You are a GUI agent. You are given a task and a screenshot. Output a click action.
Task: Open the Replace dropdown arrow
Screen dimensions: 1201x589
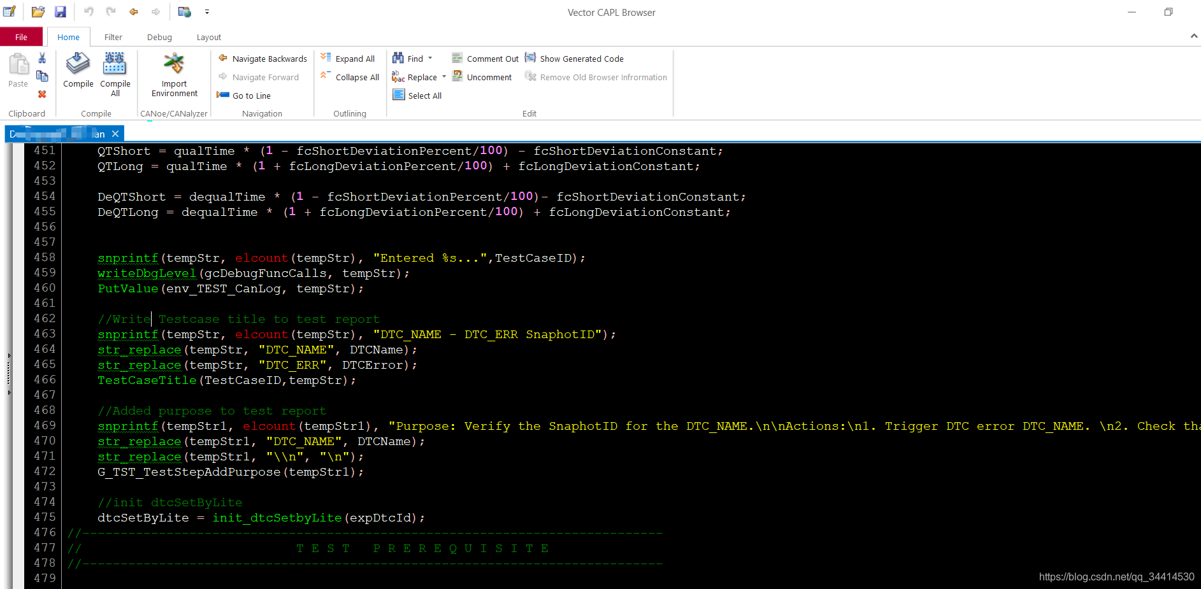[444, 77]
